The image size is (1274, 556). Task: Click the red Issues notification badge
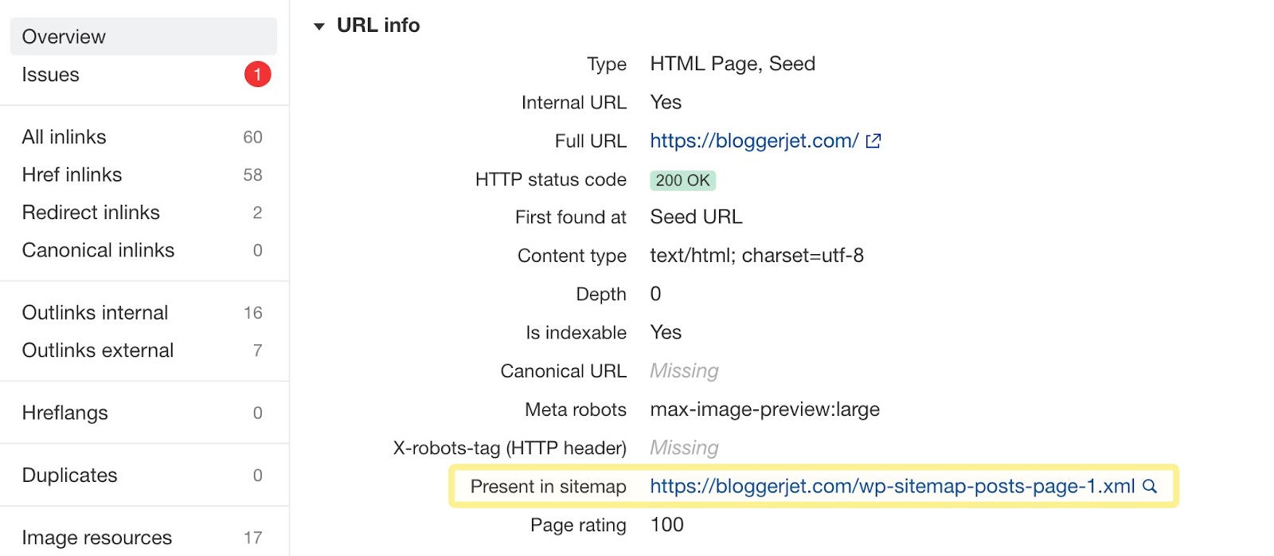coord(256,74)
